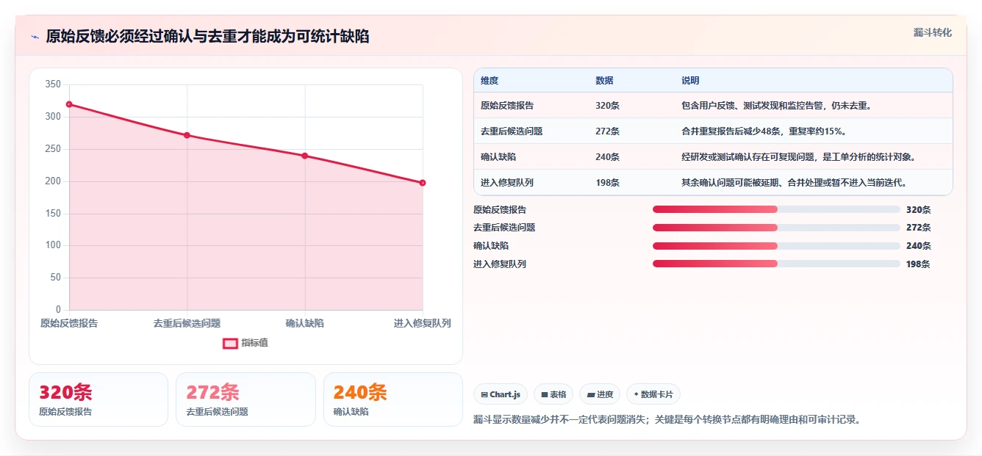Click the 维度 column header

point(490,81)
